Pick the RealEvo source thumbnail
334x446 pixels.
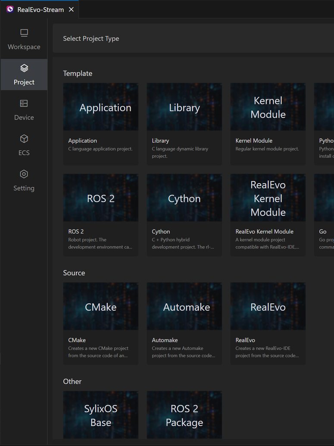pos(268,306)
